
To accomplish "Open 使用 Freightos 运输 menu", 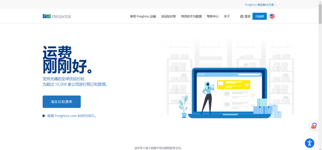I will click(x=143, y=16).
